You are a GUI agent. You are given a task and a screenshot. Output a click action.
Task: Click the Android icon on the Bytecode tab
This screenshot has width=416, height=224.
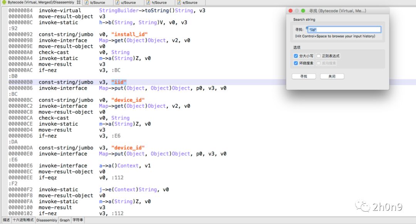click(x=4, y=2)
